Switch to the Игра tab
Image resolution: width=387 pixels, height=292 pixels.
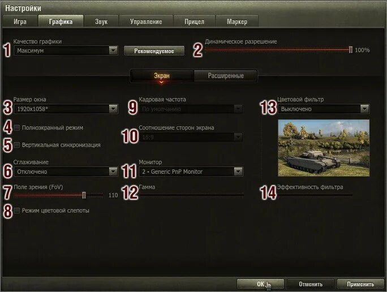[x=20, y=22]
